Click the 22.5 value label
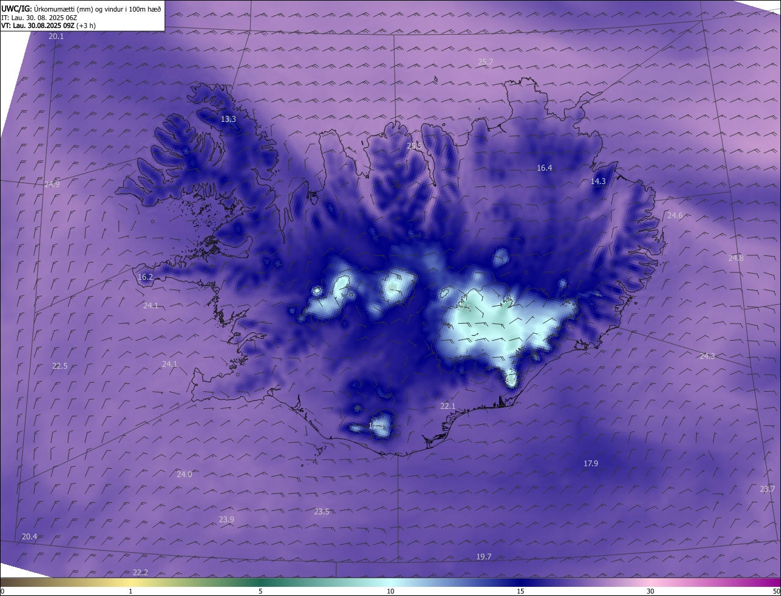This screenshot has height=596, width=781. click(60, 366)
